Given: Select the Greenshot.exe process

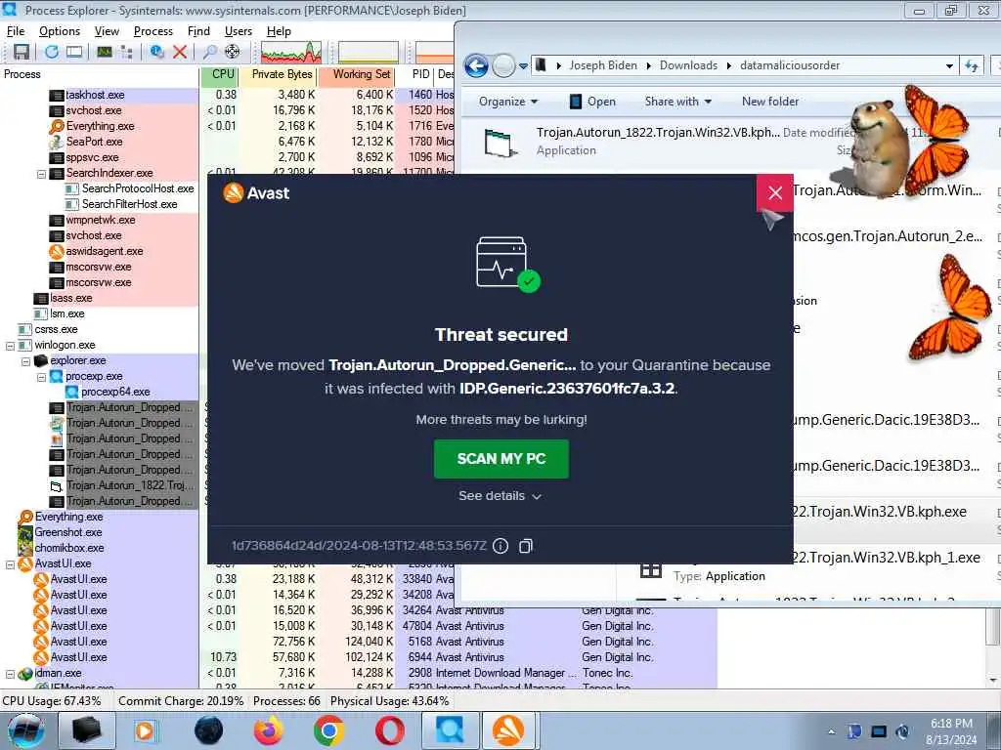Looking at the screenshot, I should 68,532.
